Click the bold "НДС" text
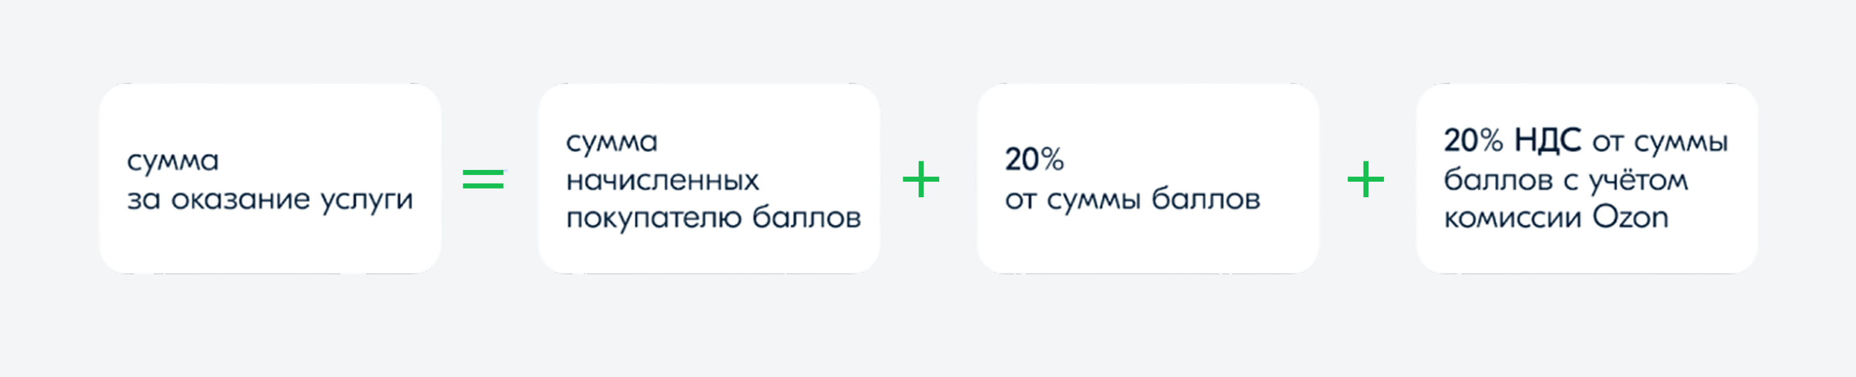 coord(1547,140)
